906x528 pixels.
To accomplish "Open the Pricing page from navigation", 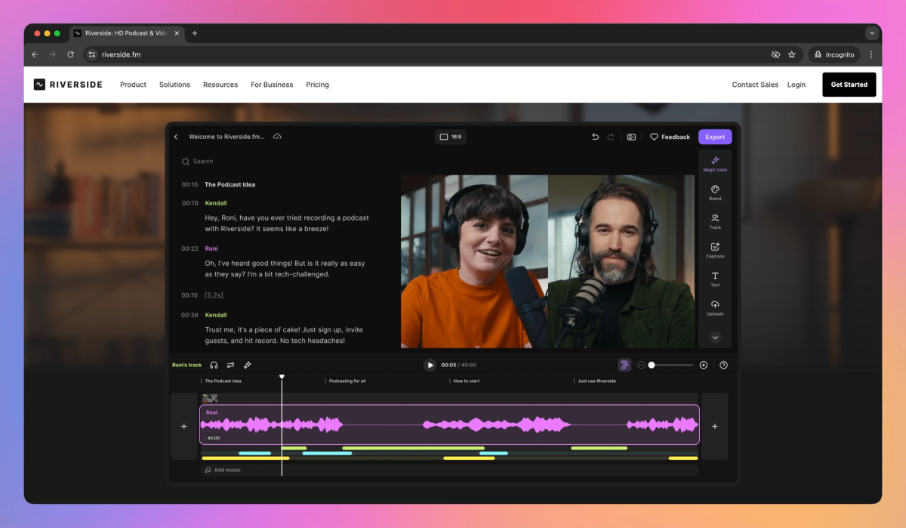I will 317,85.
